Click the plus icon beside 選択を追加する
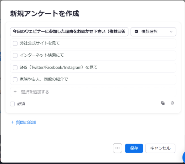185x164 pixels. click(x=15, y=92)
